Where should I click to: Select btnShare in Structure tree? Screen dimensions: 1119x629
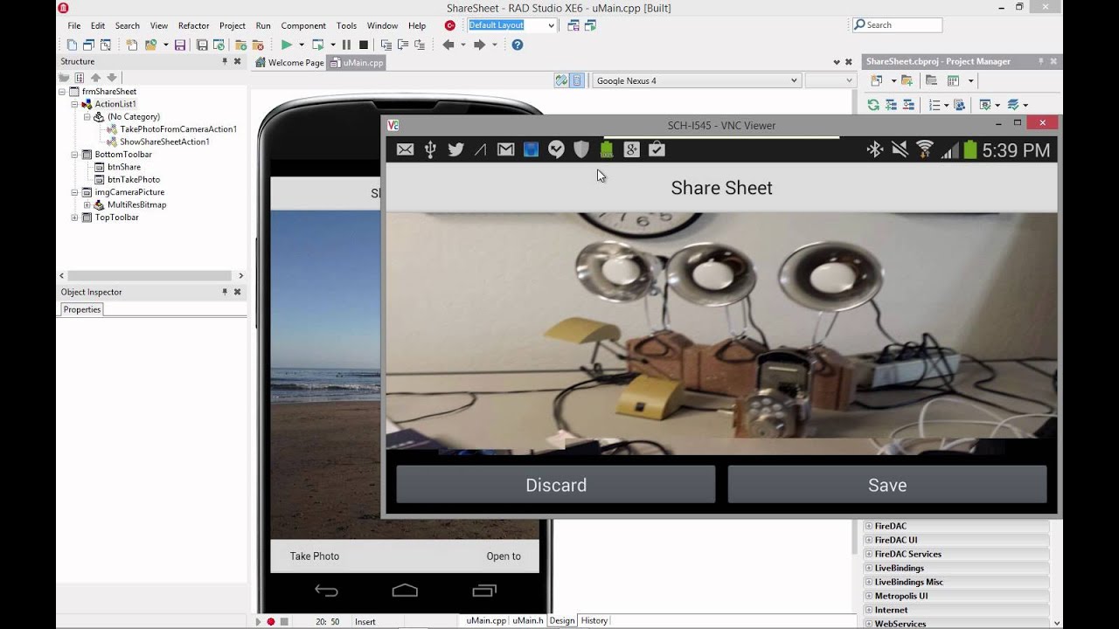pyautogui.click(x=124, y=167)
